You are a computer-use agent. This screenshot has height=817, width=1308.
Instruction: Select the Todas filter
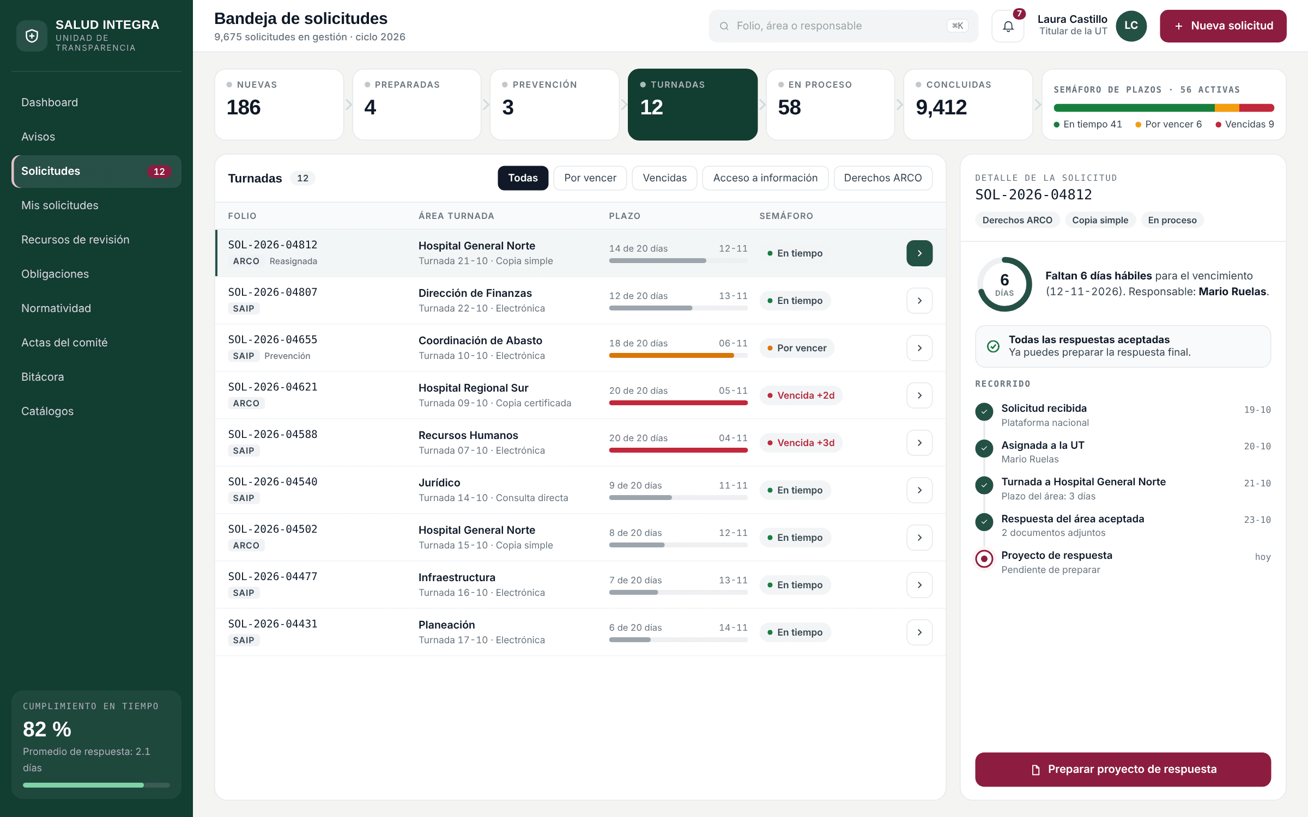point(523,178)
